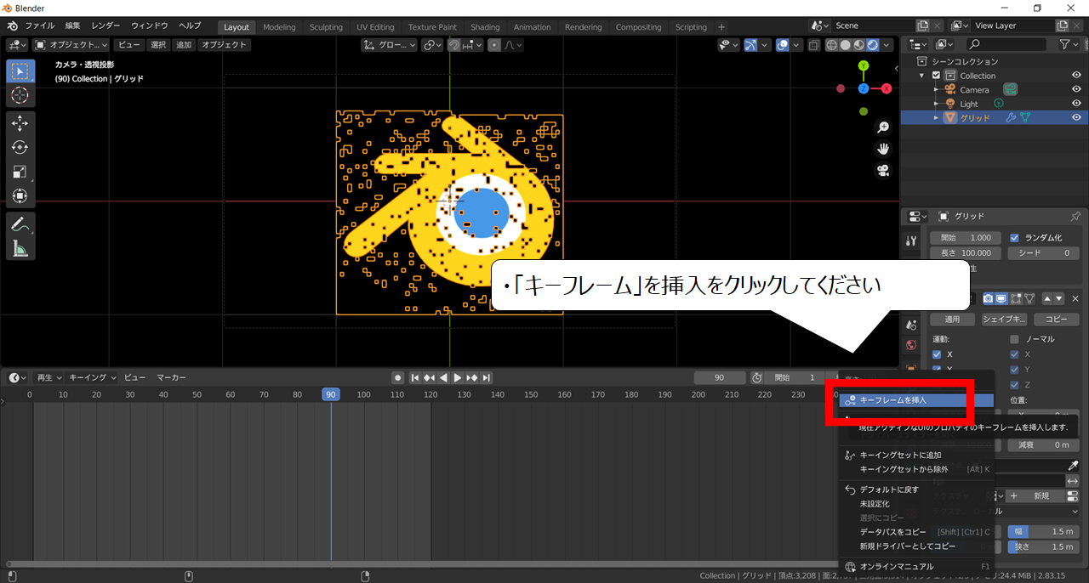The image size is (1089, 583).
Task: Click the 新規 texture button
Action: (x=1035, y=495)
